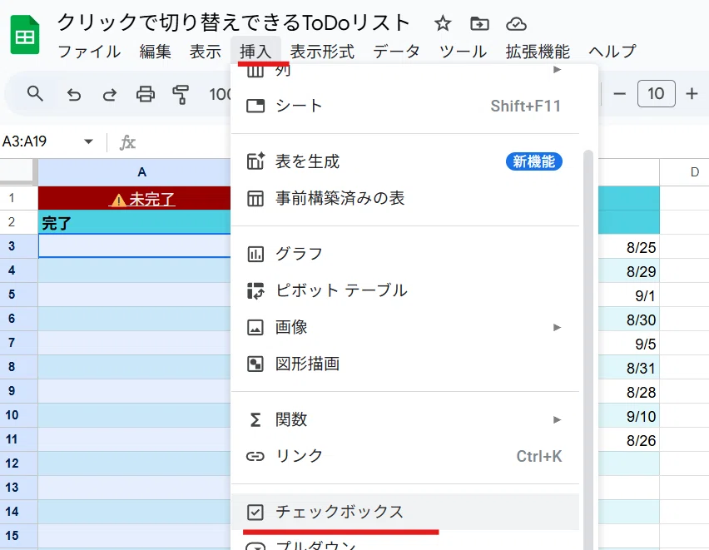709x550 pixels.
Task: Close the open 挿入 menu
Action: (255, 52)
